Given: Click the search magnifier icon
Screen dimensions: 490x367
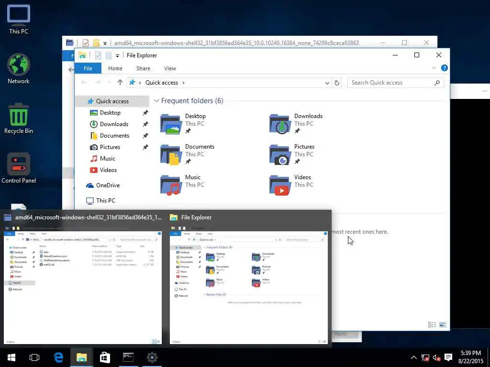Looking at the screenshot, I should pyautogui.click(x=437, y=83).
